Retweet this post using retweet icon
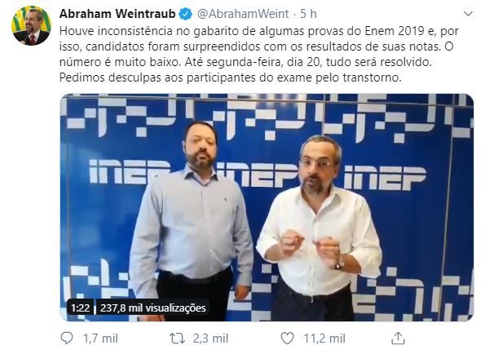 [x=177, y=339]
